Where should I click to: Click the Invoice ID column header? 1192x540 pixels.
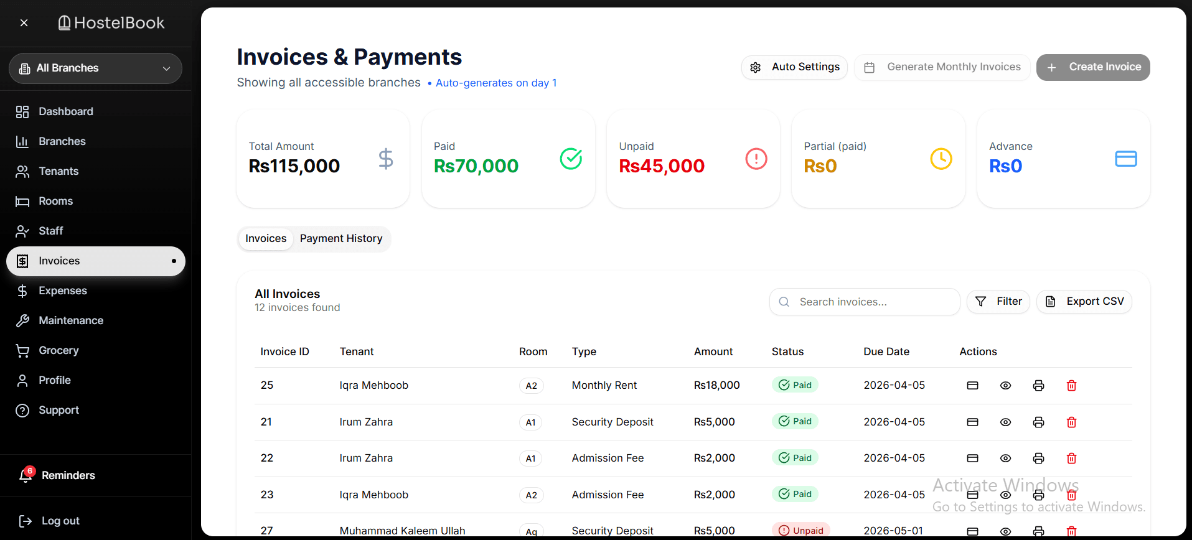284,352
